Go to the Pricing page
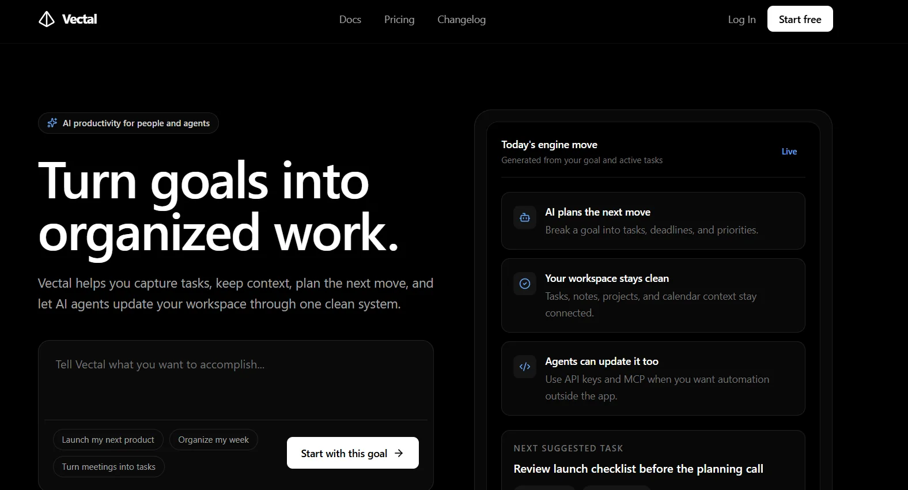 pyautogui.click(x=399, y=20)
